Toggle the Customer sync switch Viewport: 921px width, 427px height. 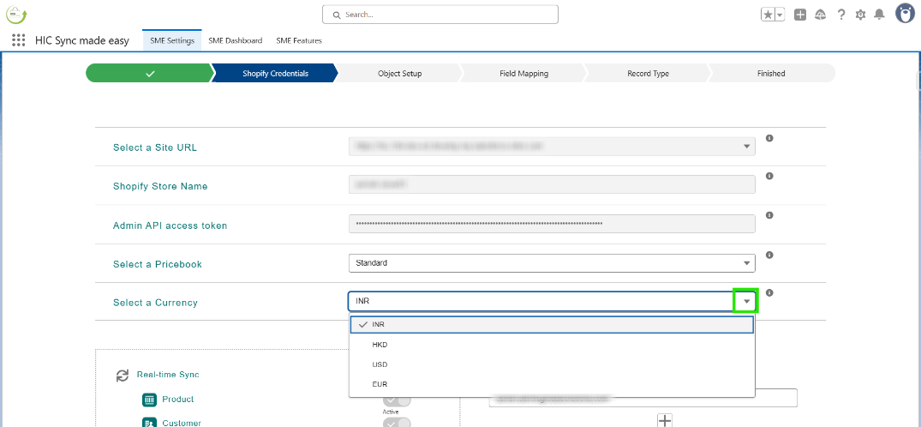click(x=397, y=423)
